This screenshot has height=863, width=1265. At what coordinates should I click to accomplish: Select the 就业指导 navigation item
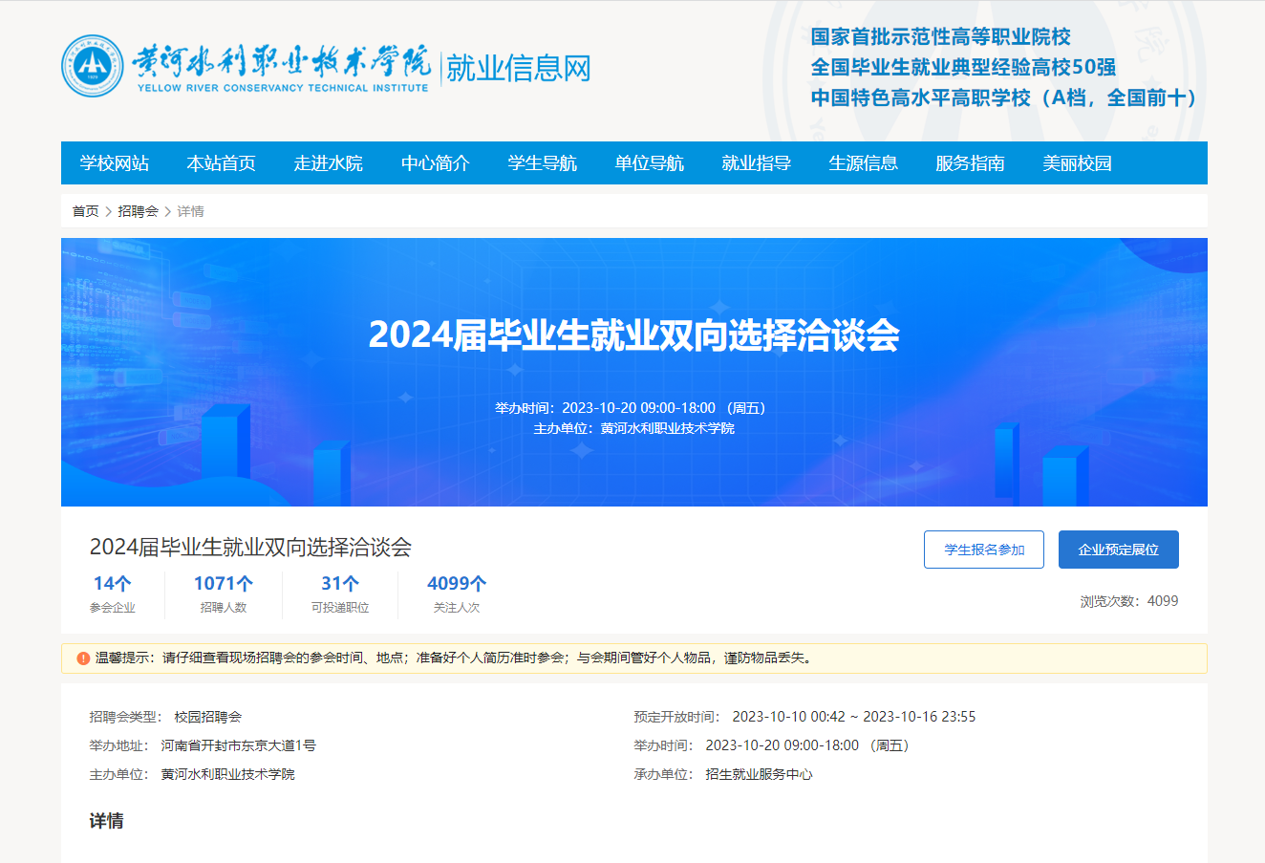point(757,163)
